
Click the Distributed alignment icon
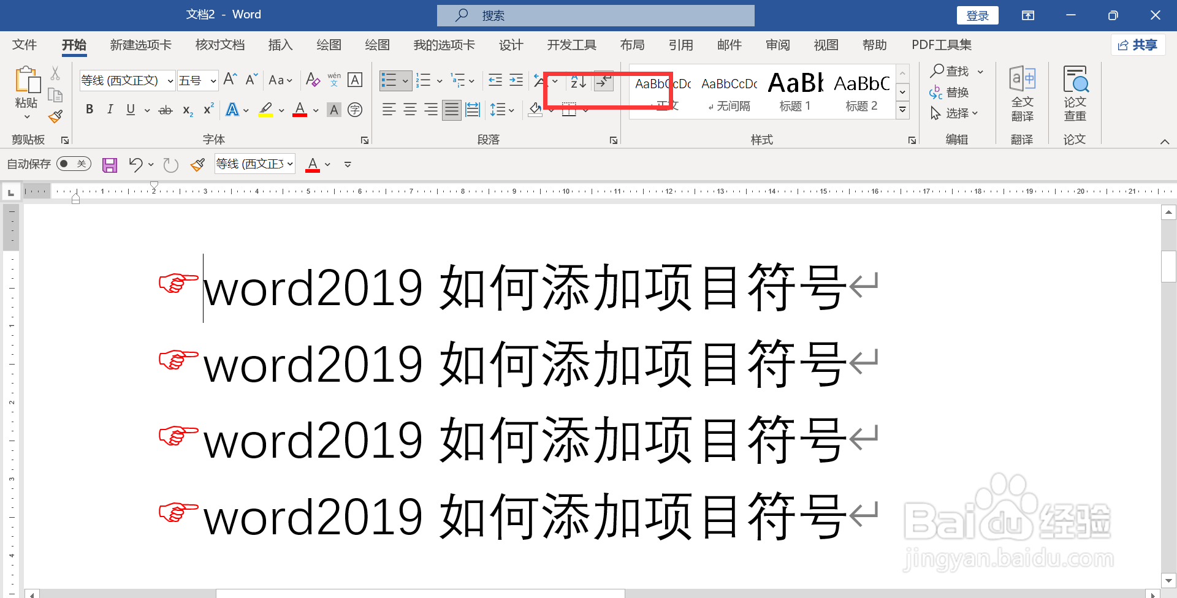coord(473,110)
